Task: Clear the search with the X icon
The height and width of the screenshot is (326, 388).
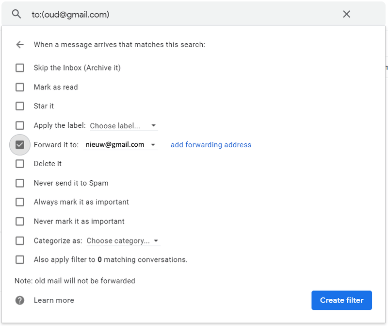Action: 346,14
